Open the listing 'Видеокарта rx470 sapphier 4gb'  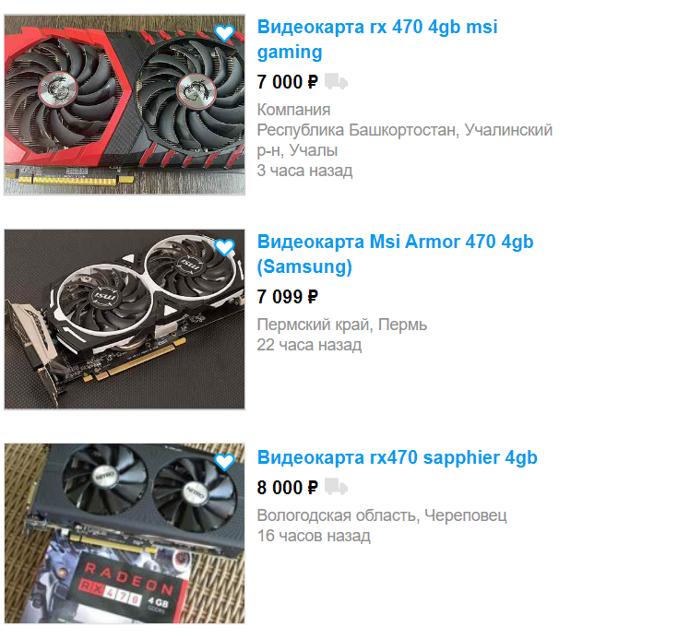tap(397, 457)
